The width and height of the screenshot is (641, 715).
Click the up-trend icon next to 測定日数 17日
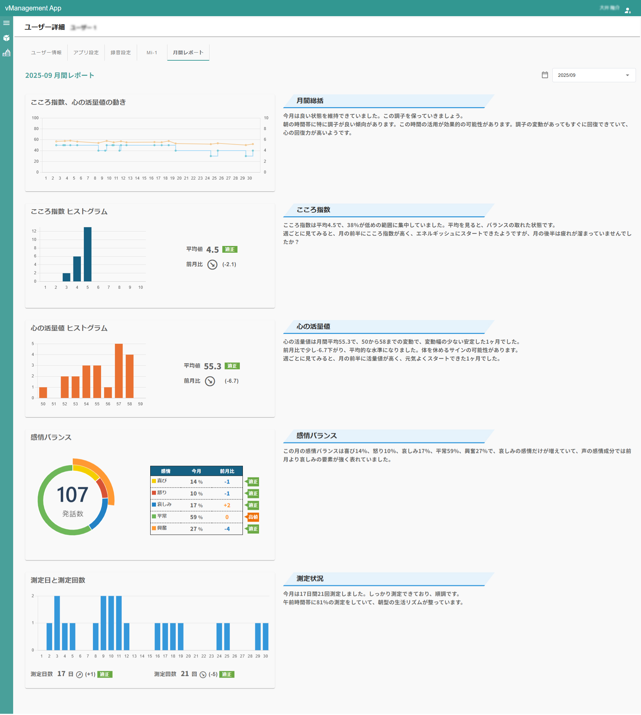click(80, 674)
